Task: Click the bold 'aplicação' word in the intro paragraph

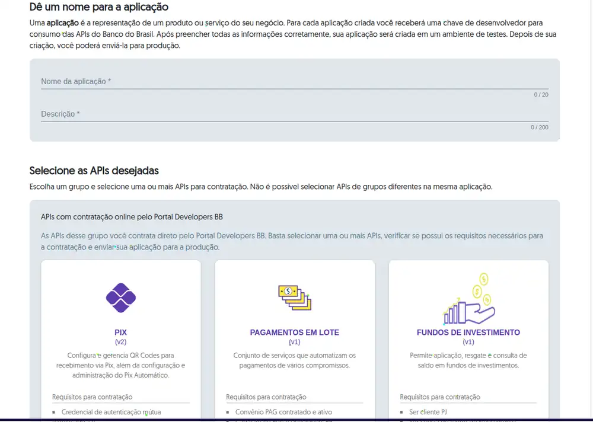Action: pos(63,23)
